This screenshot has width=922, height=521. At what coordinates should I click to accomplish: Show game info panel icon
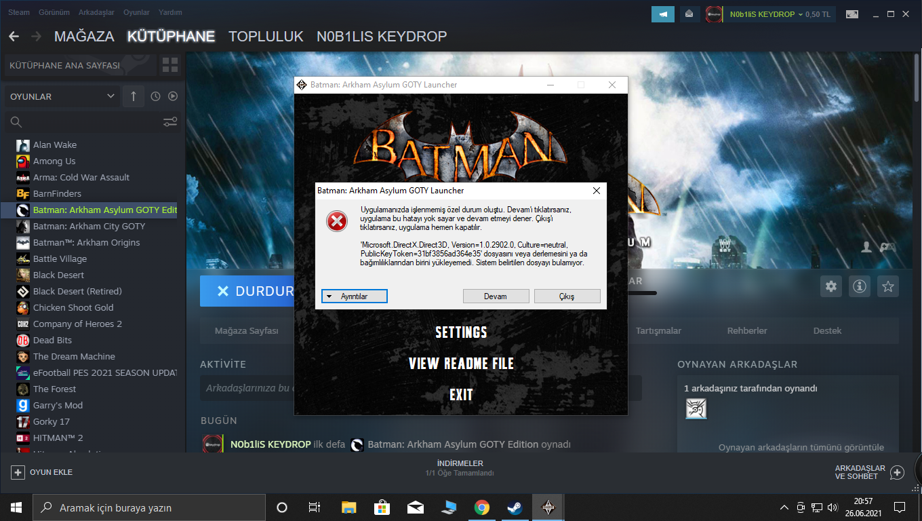[860, 286]
